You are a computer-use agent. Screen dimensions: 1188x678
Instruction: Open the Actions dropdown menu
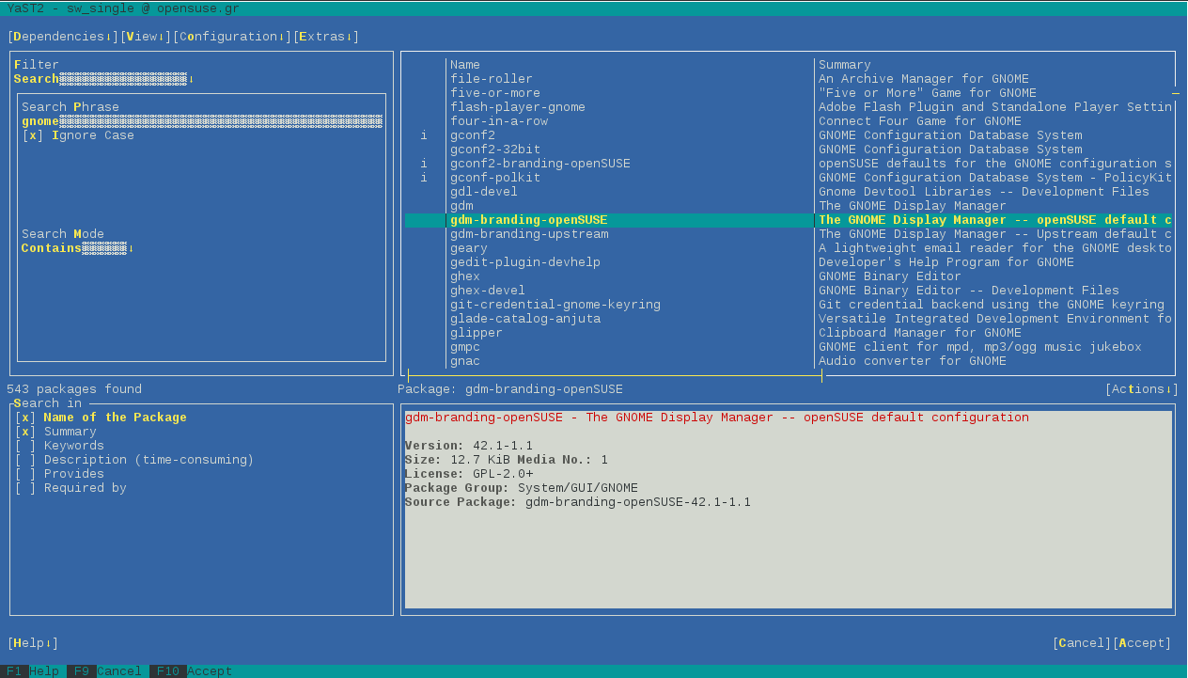click(1141, 389)
